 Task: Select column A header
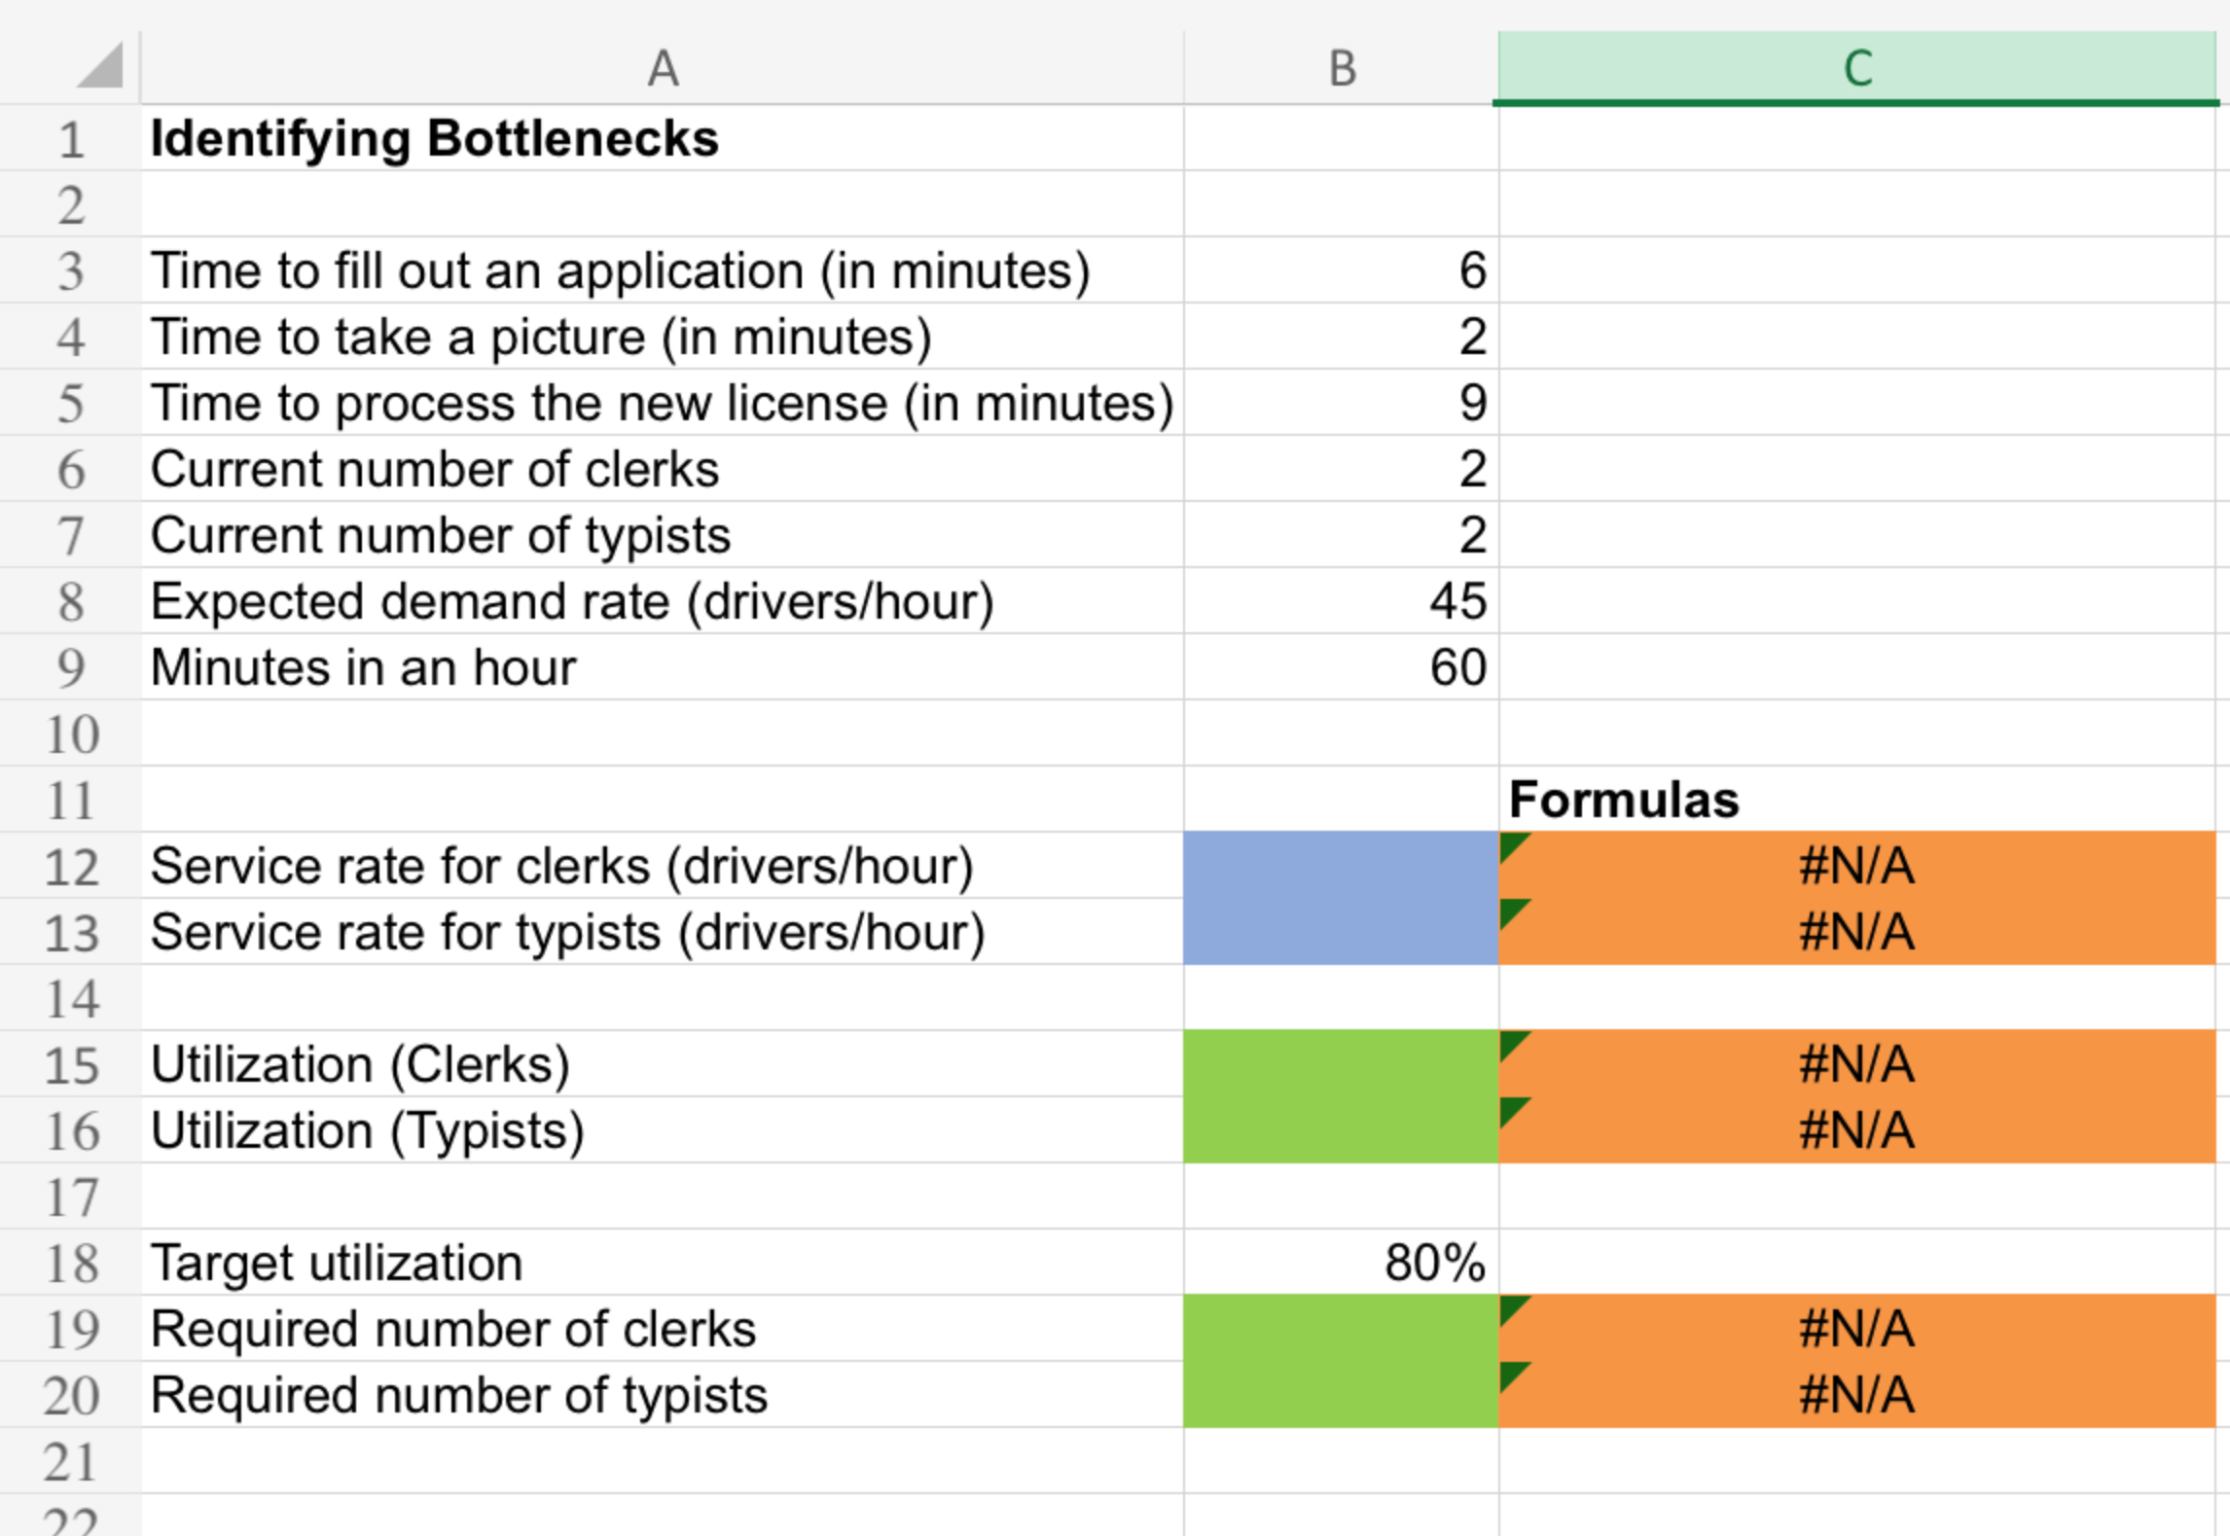coord(662,68)
